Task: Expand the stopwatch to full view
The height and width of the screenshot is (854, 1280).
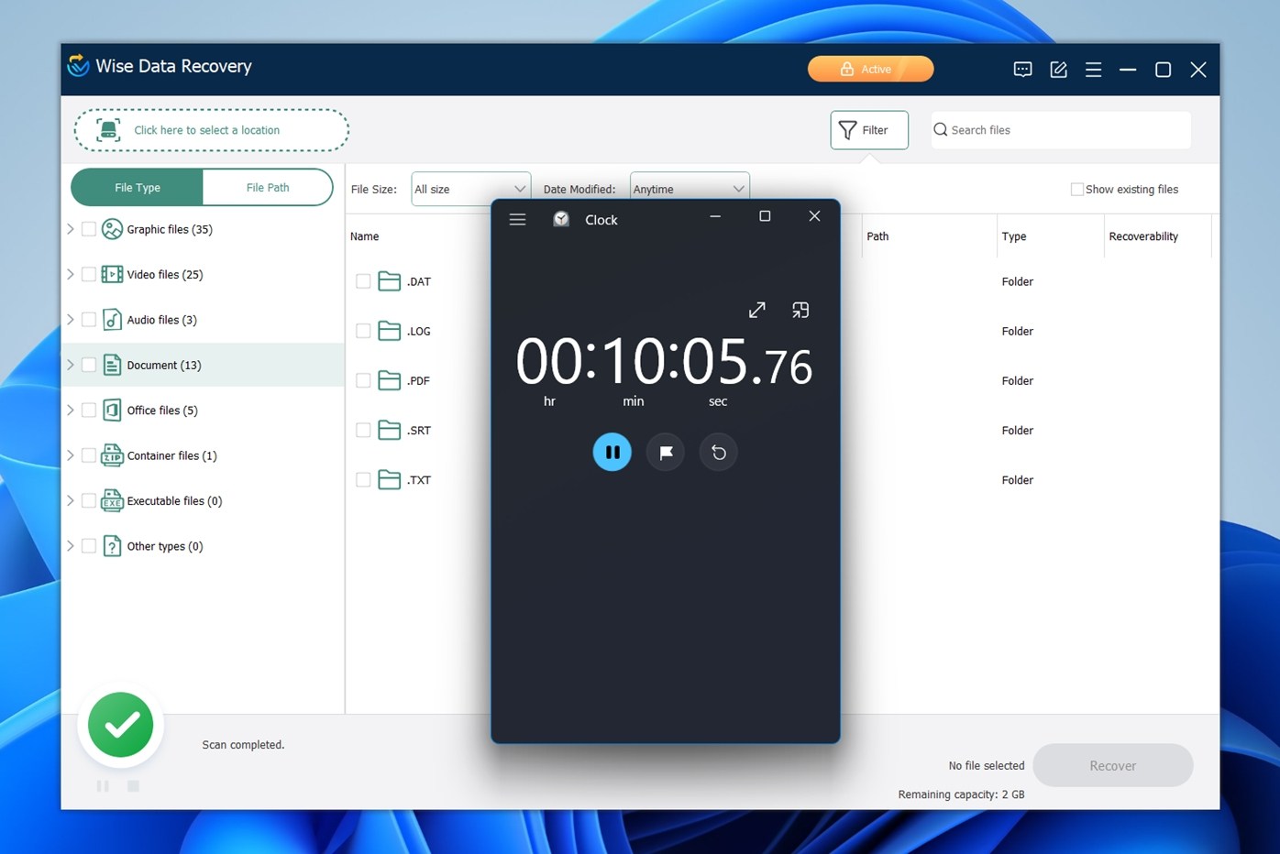Action: 756,311
